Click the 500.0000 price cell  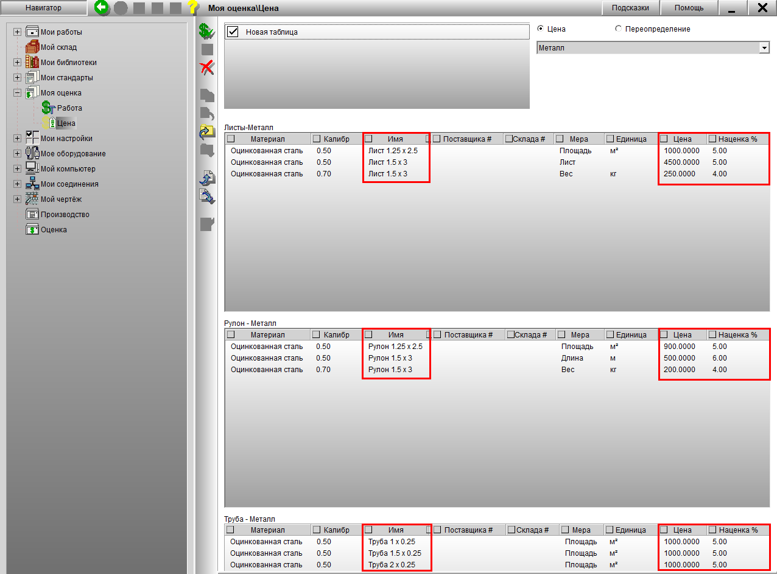pos(679,358)
